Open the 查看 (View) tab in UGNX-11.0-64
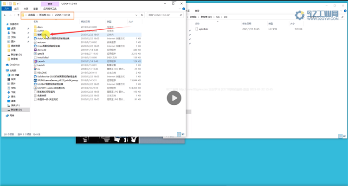 pyautogui.click(x=36, y=9)
